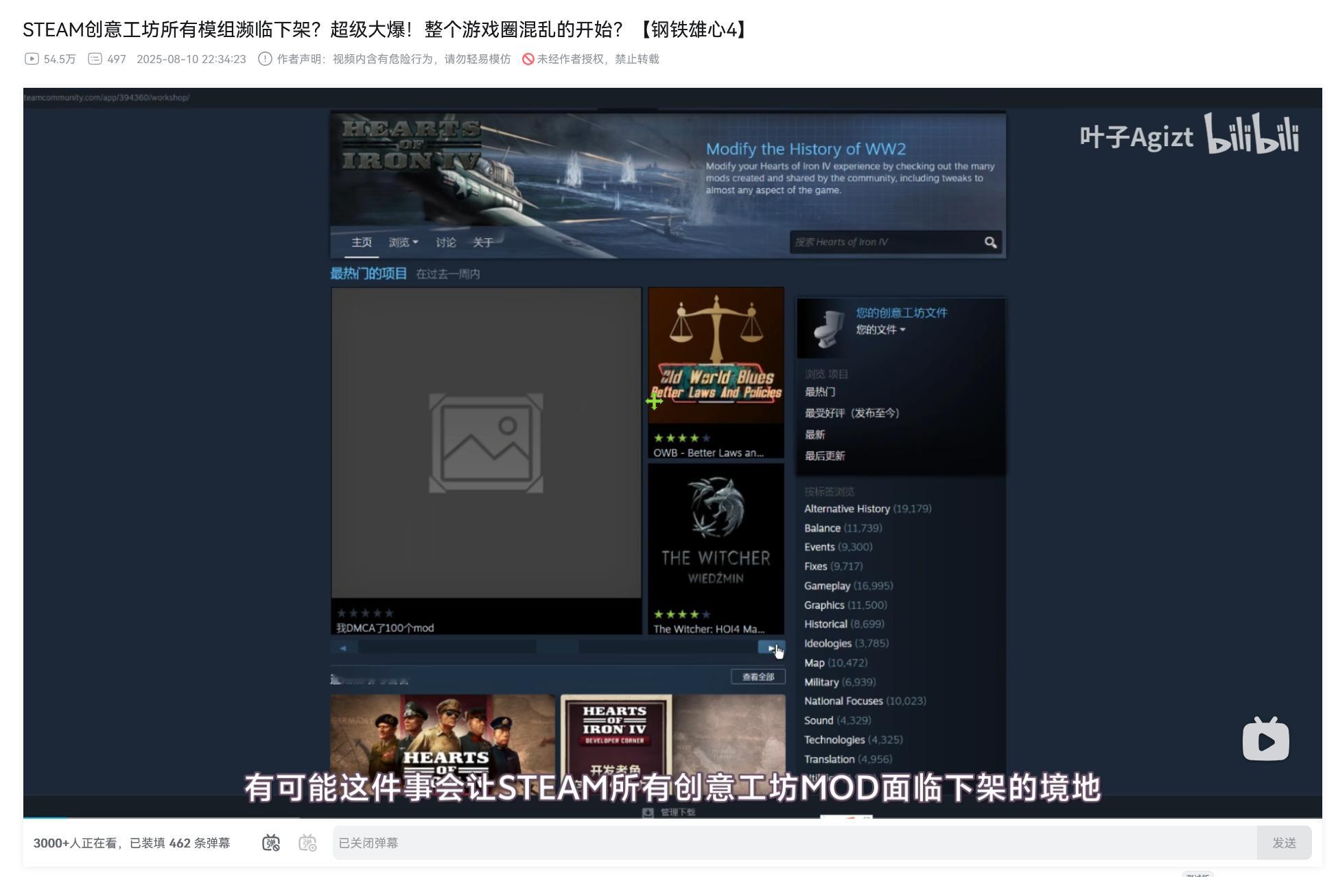Select the 关于 tab
1336x877 pixels.
[x=482, y=242]
